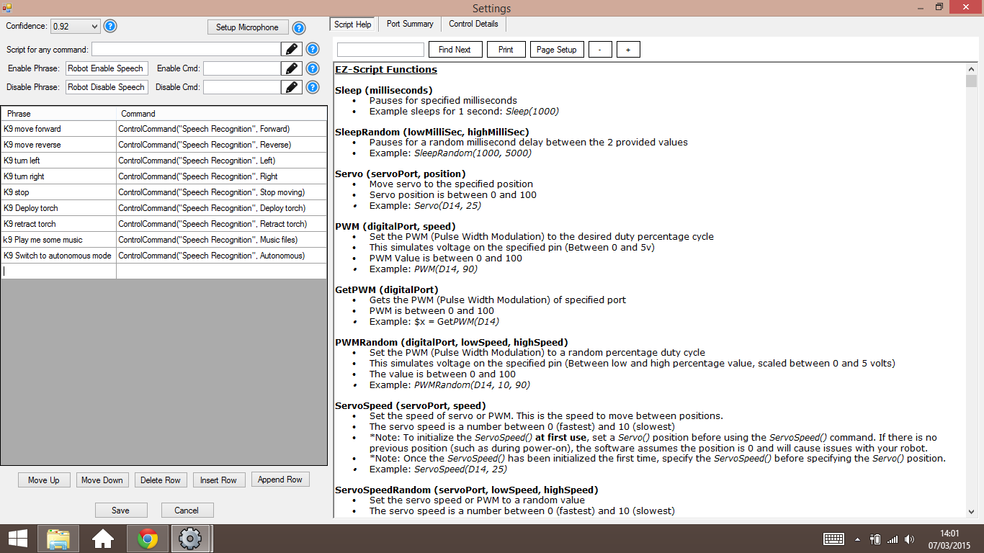Viewport: 984px width, 553px height.
Task: Open help for the Confidence setting
Action: click(x=110, y=27)
